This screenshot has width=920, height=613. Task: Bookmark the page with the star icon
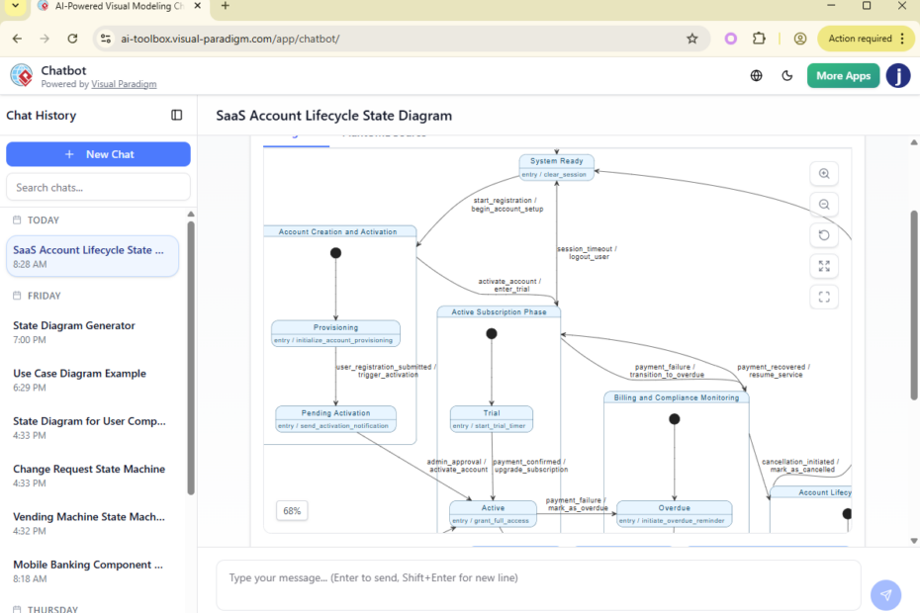tap(691, 38)
